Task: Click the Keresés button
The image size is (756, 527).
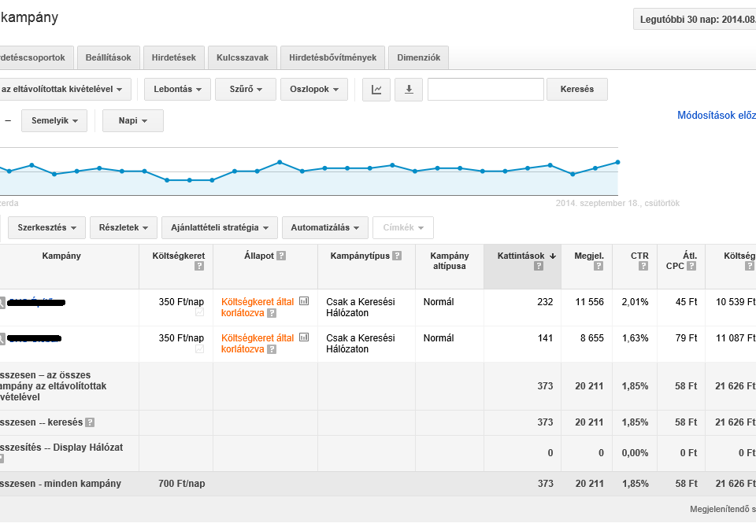Action: 577,90
